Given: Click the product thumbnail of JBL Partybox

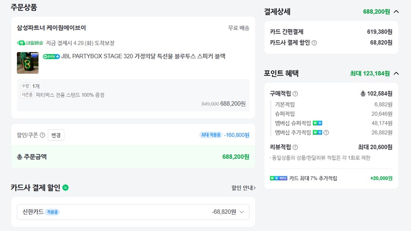Looking at the screenshot, I should coord(27,63).
